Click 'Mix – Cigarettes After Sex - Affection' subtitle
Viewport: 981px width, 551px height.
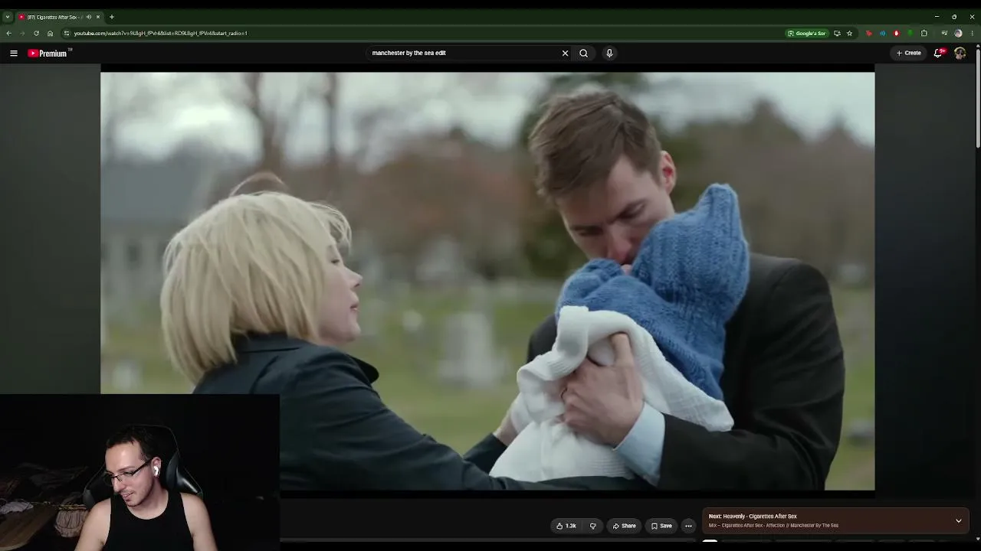773,526
